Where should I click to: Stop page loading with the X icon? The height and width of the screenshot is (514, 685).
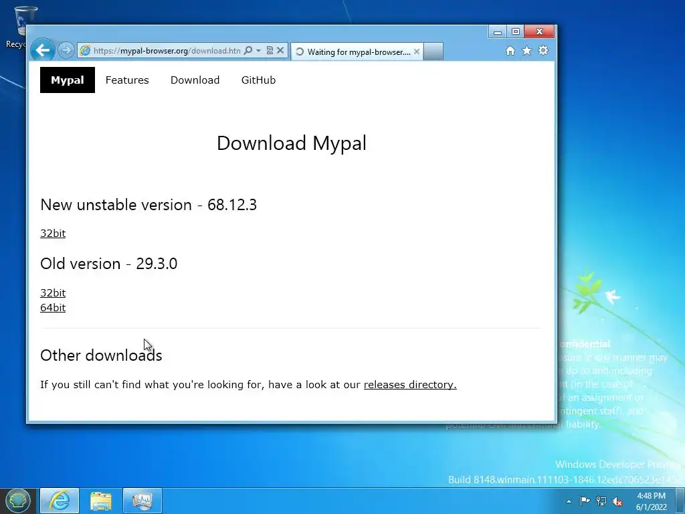[x=280, y=51]
